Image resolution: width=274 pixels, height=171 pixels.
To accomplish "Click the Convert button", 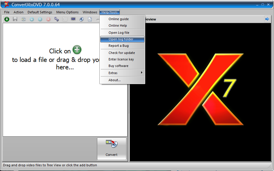I will point(112,149).
